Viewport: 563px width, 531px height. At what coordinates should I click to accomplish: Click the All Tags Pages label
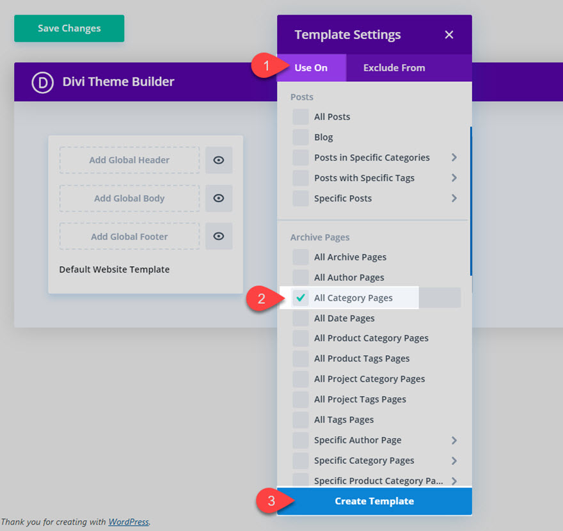coord(344,420)
